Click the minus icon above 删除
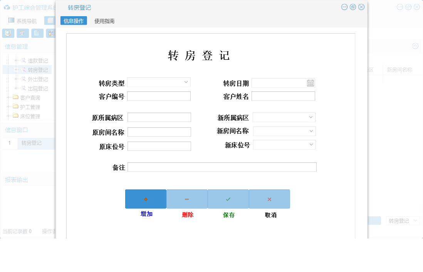Image resolution: width=423 pixels, height=272 pixels. [187, 199]
